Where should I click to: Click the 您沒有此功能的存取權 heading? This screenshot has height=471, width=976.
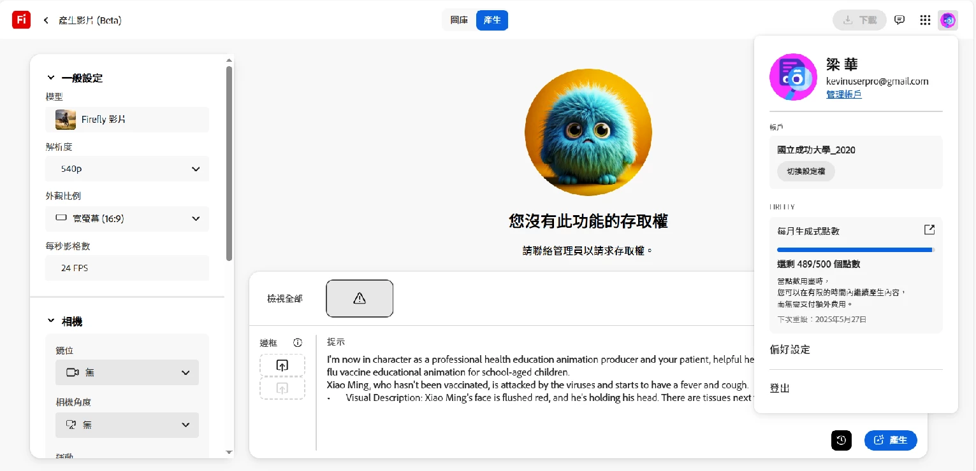588,221
